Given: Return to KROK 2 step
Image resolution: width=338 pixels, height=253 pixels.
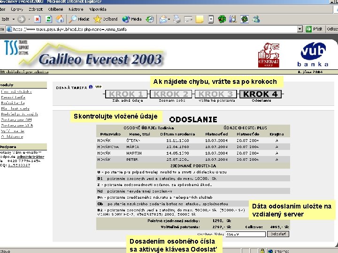Looking at the screenshot, I should tap(171, 94).
